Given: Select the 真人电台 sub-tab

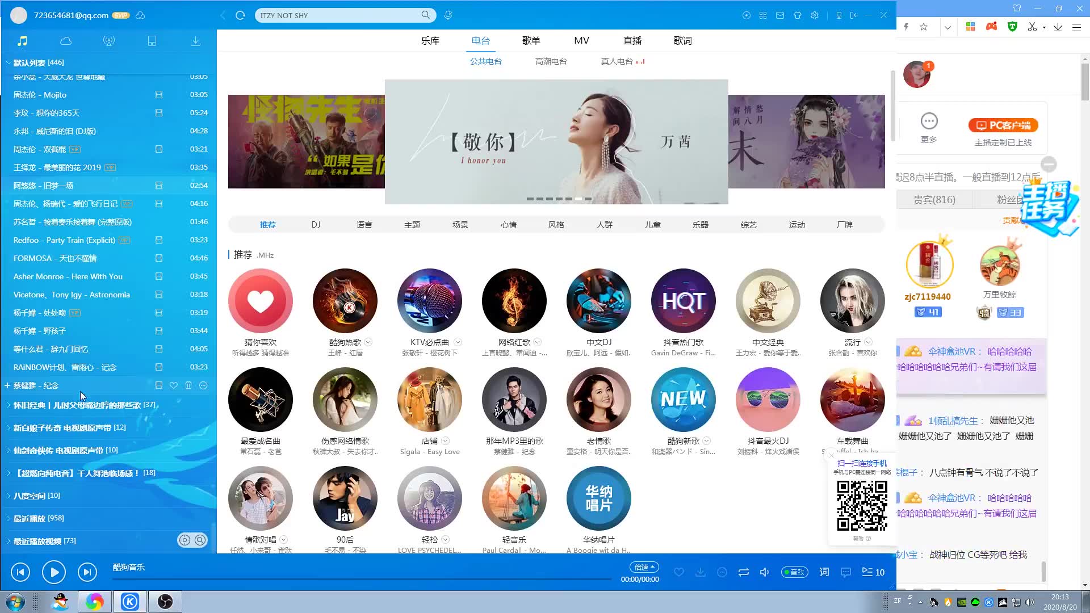Looking at the screenshot, I should (x=617, y=61).
